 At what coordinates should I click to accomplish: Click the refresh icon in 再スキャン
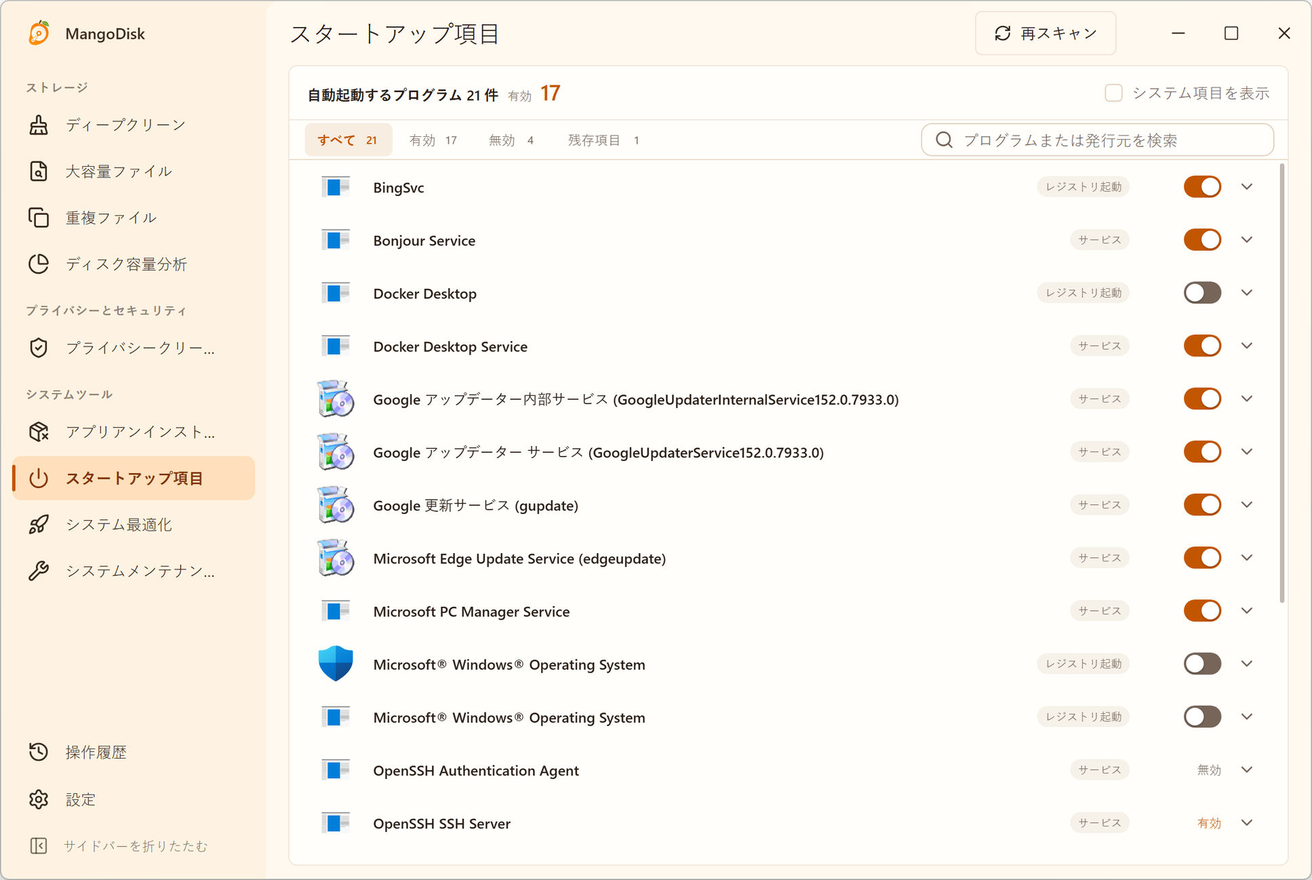[1003, 33]
